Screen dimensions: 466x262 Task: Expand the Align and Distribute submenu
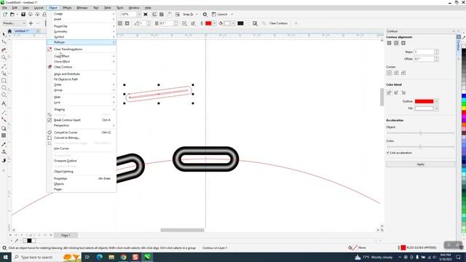coord(81,74)
